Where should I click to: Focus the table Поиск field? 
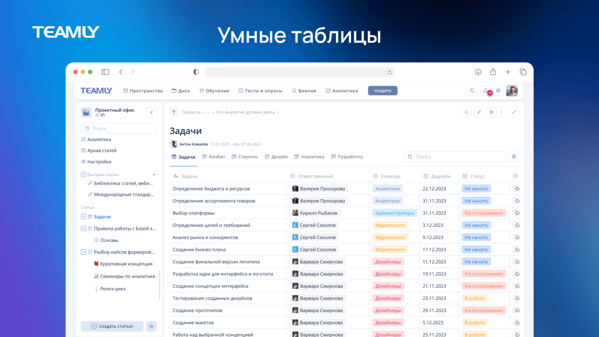click(455, 157)
